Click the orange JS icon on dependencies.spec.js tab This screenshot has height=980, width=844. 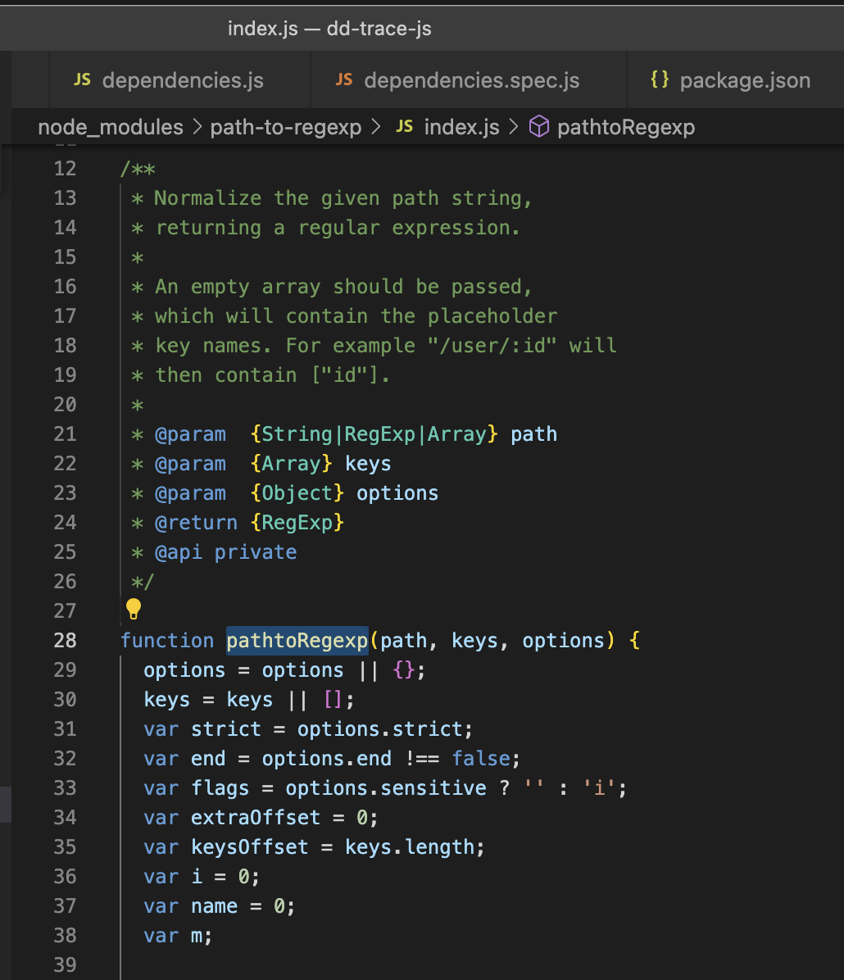pyautogui.click(x=346, y=79)
